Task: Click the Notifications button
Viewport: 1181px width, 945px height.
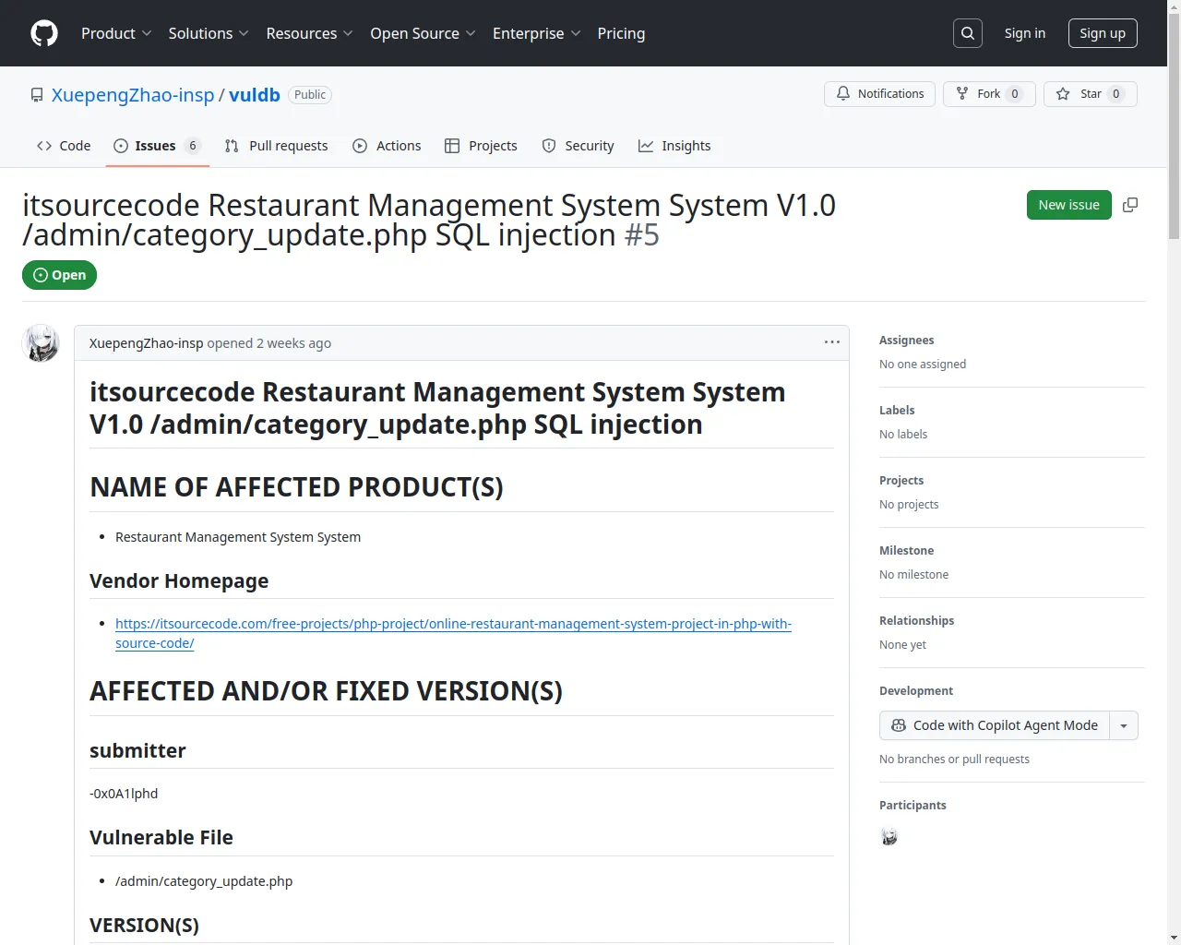Action: tap(880, 94)
